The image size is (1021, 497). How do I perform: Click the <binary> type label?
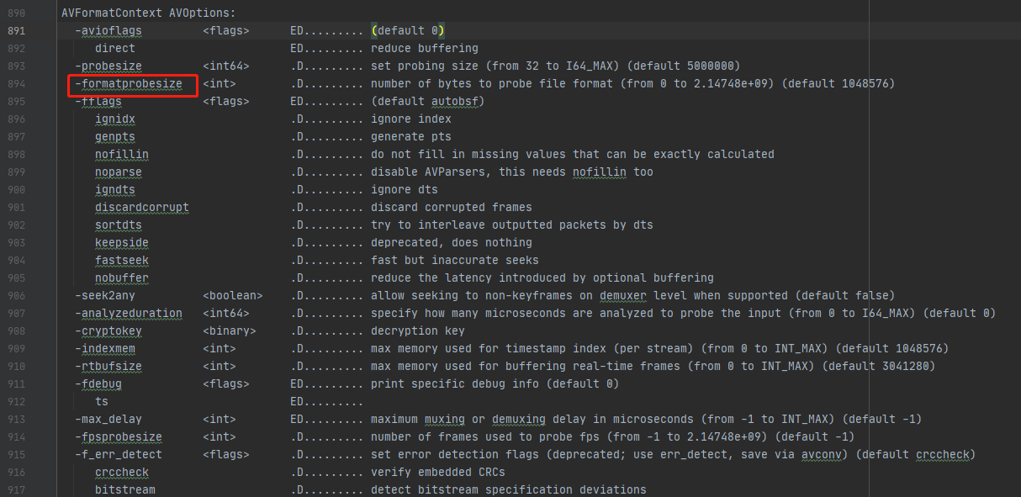pos(230,331)
